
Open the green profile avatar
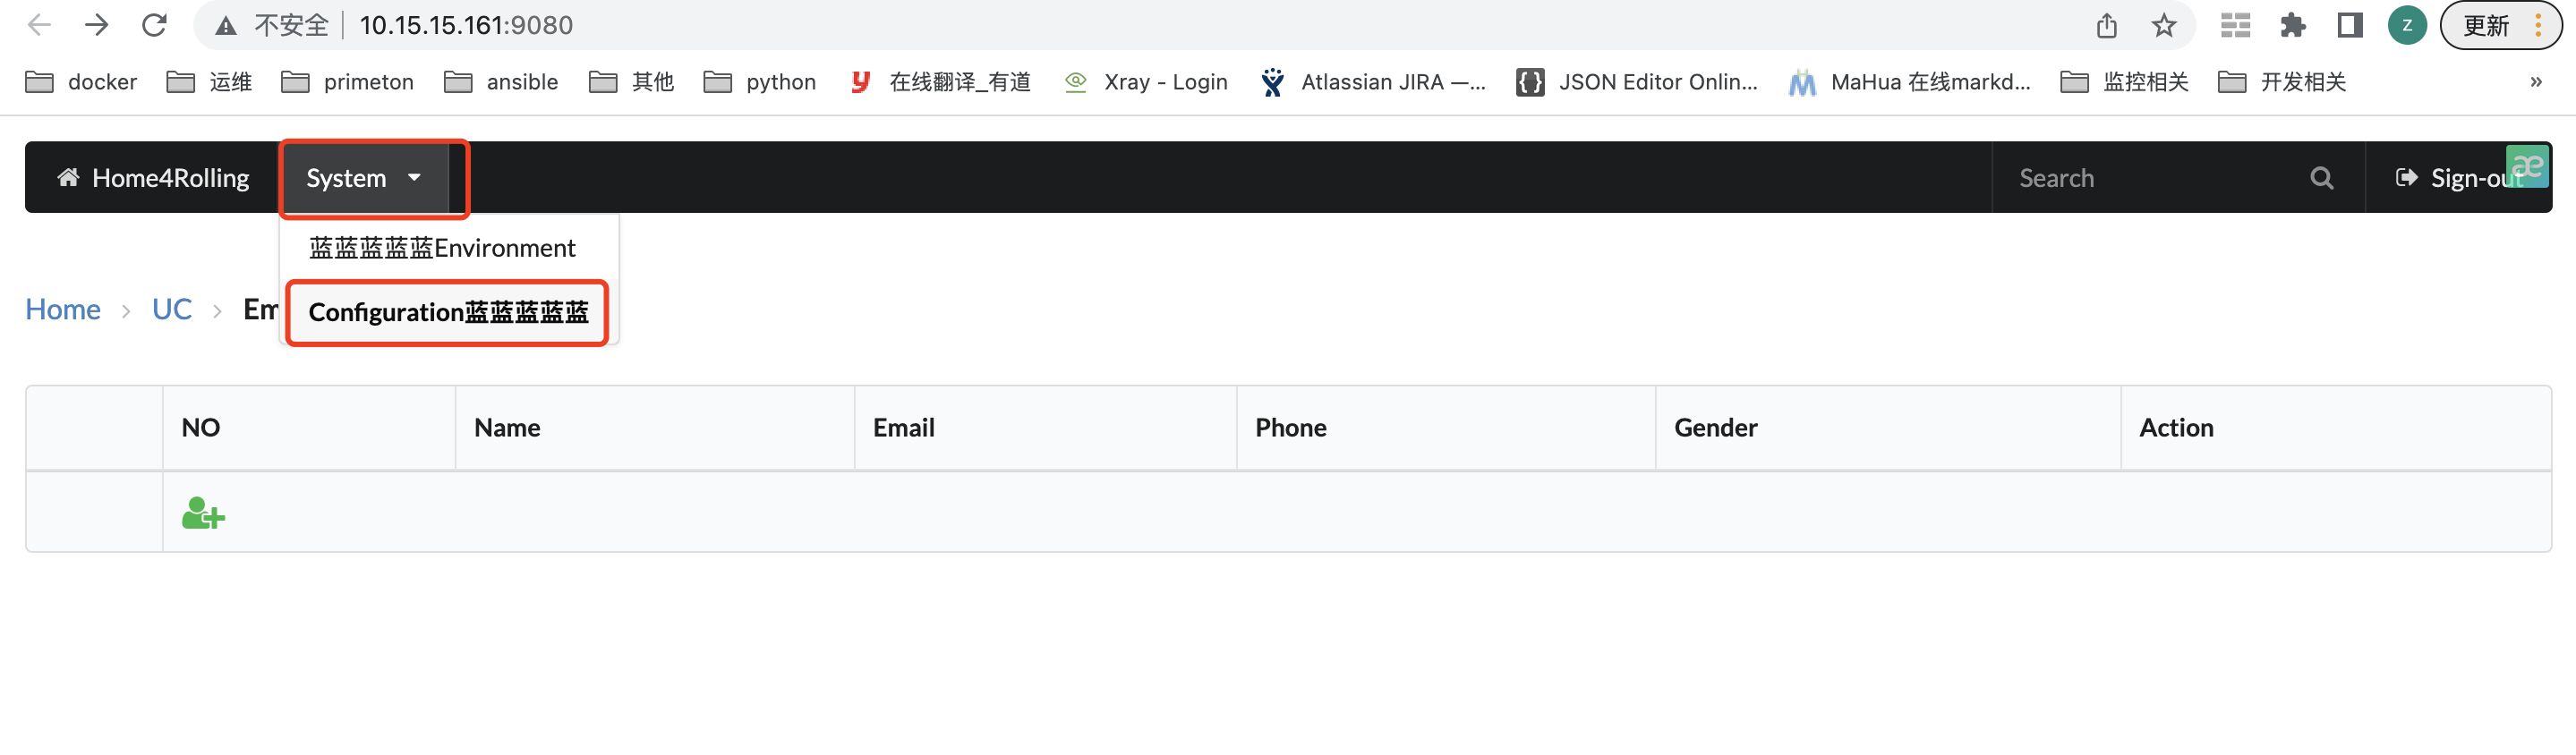[x=2406, y=25]
